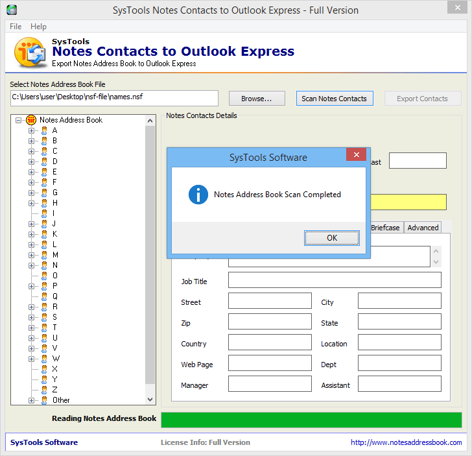This screenshot has height=456, width=472.
Task: Expand the P contacts node
Action: (31, 286)
